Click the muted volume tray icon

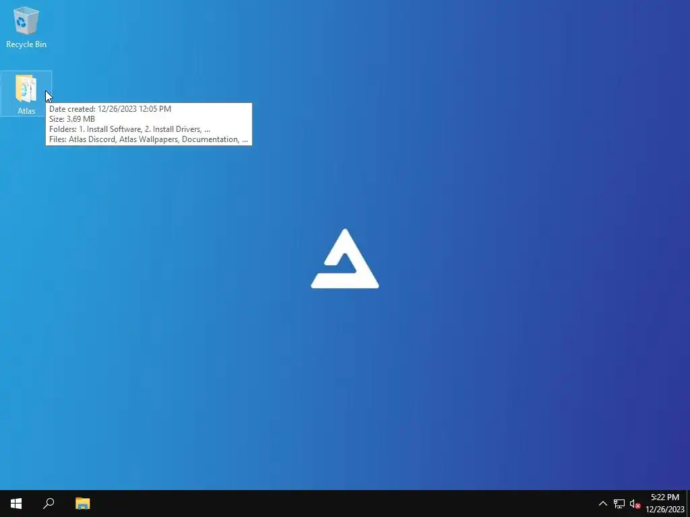pyautogui.click(x=635, y=504)
